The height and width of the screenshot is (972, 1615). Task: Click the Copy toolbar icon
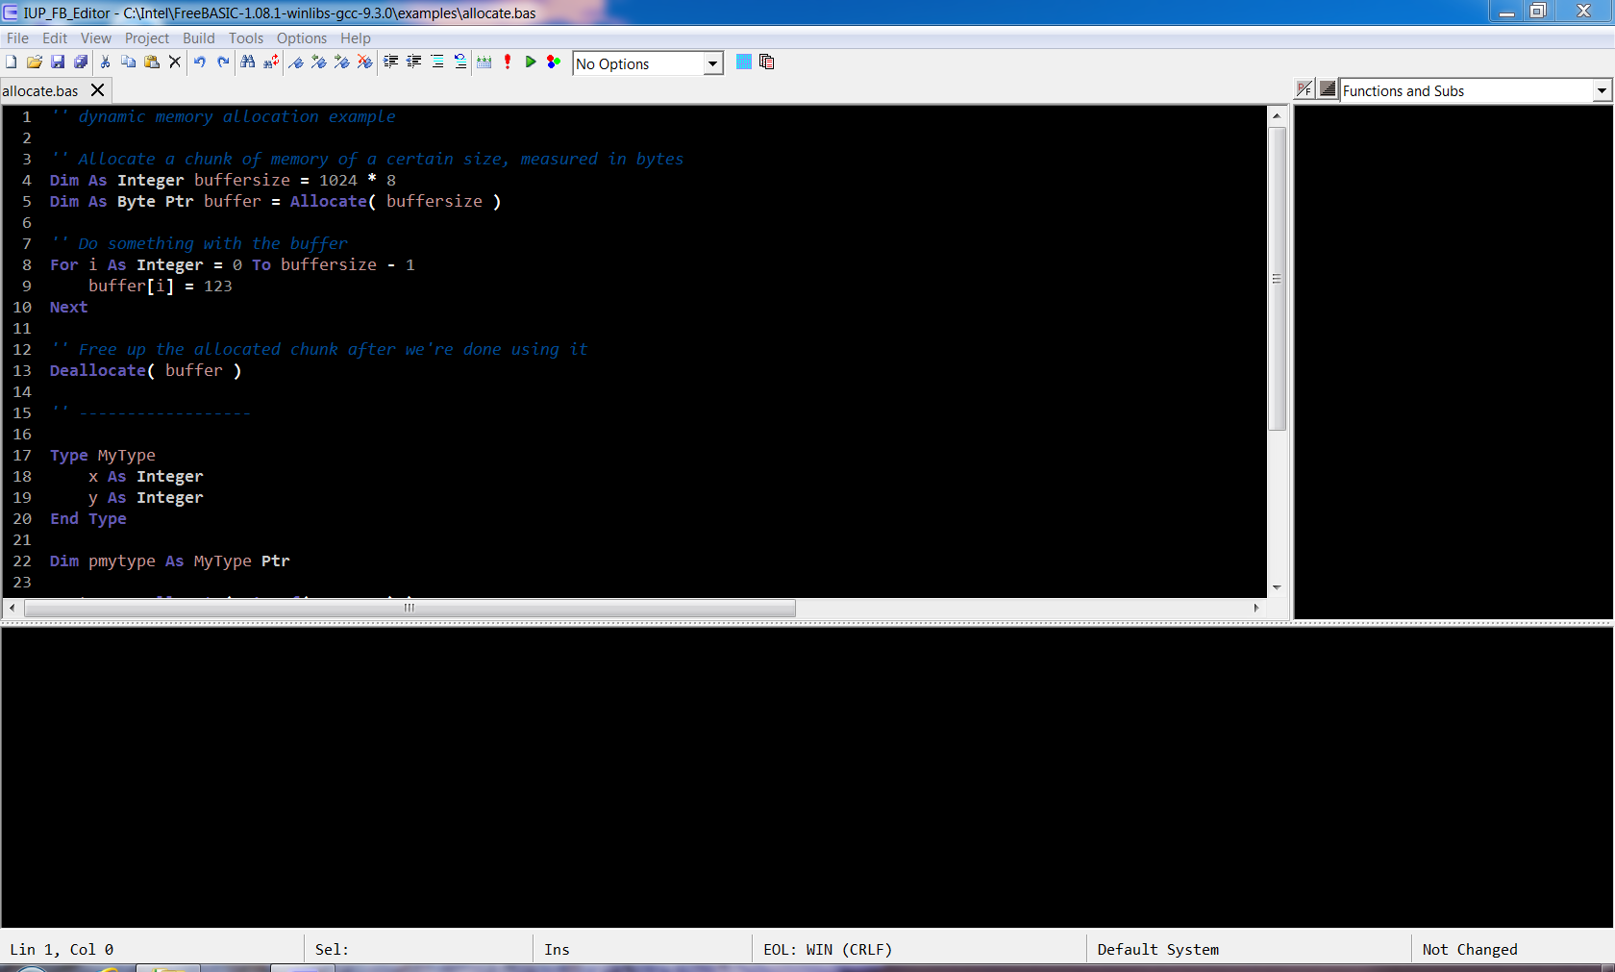(128, 62)
